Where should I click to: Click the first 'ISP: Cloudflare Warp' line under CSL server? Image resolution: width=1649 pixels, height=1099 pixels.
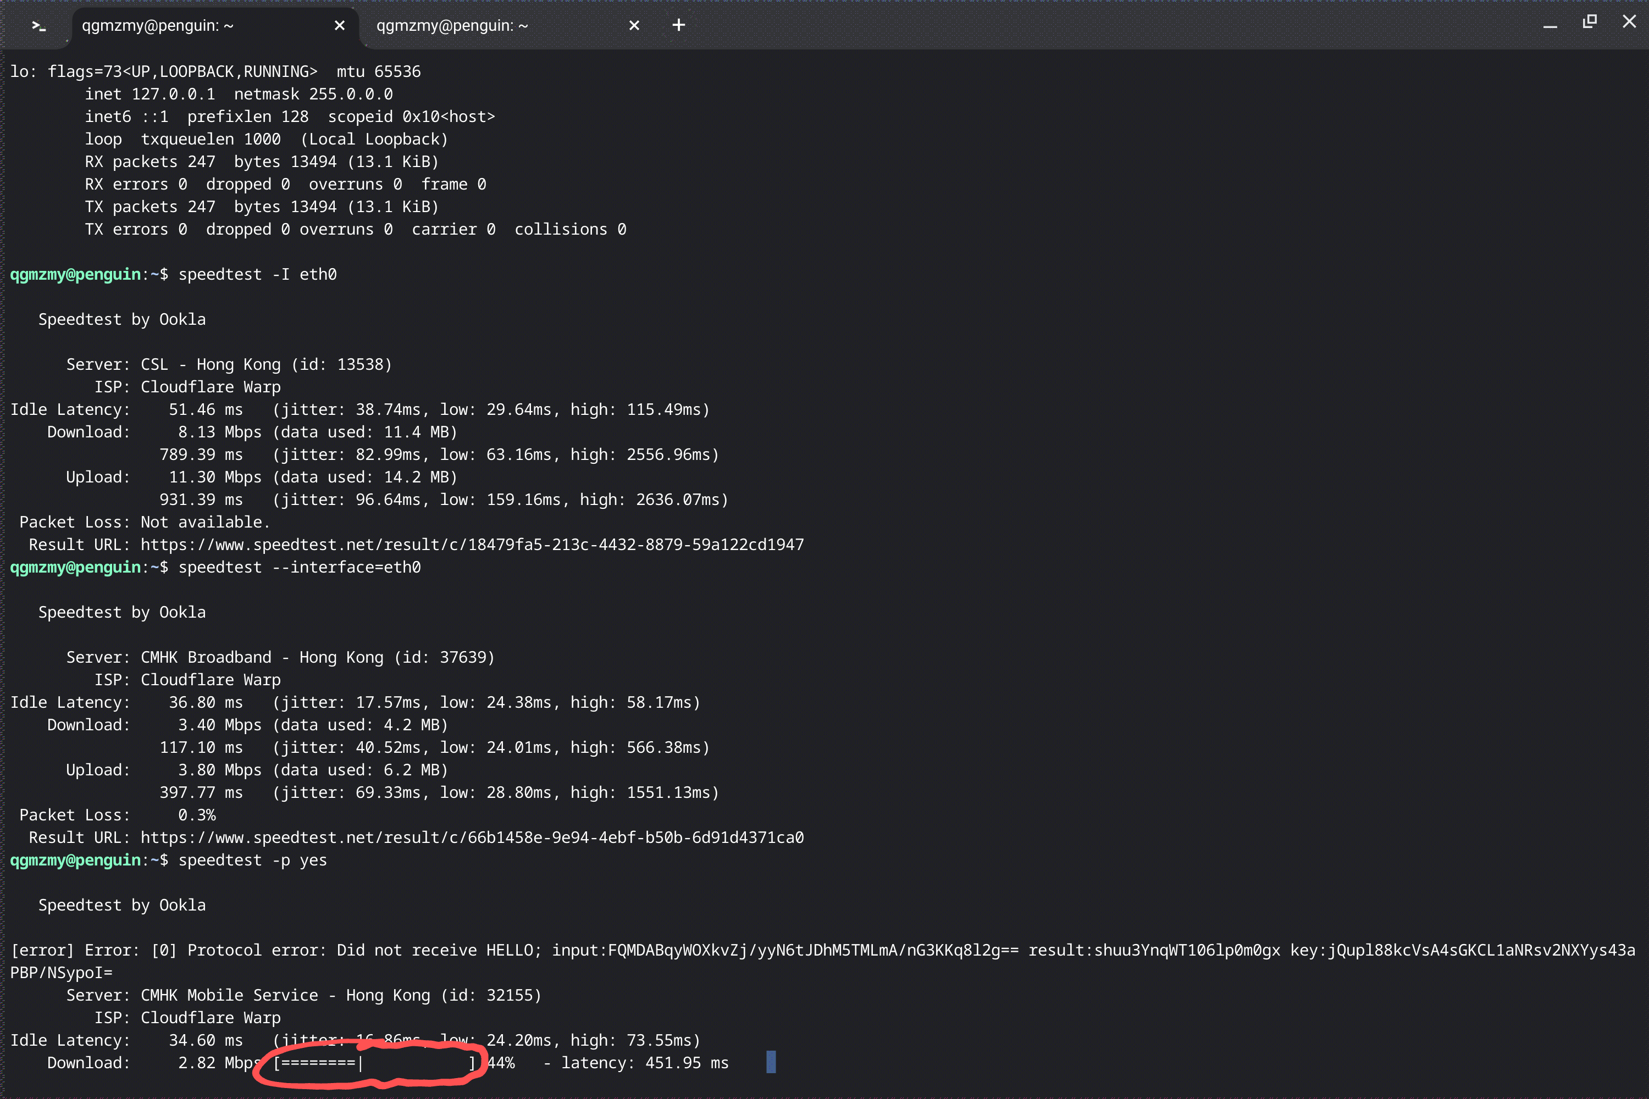(x=187, y=387)
